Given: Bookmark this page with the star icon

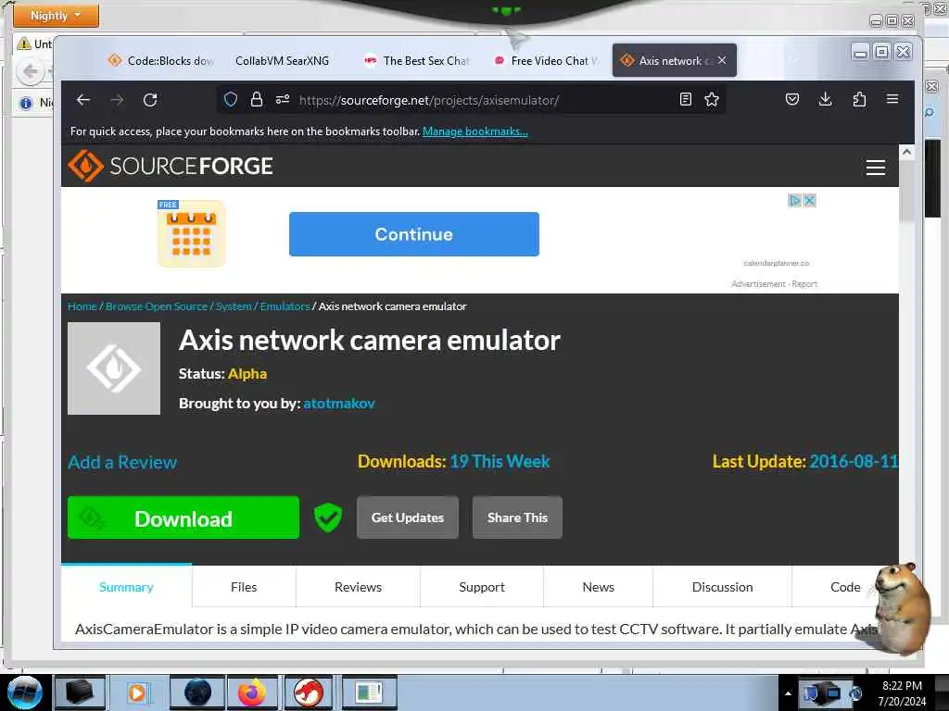Looking at the screenshot, I should coord(712,100).
